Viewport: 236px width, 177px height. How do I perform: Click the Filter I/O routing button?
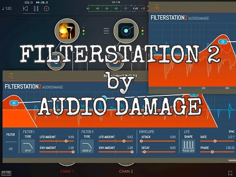[11, 149]
